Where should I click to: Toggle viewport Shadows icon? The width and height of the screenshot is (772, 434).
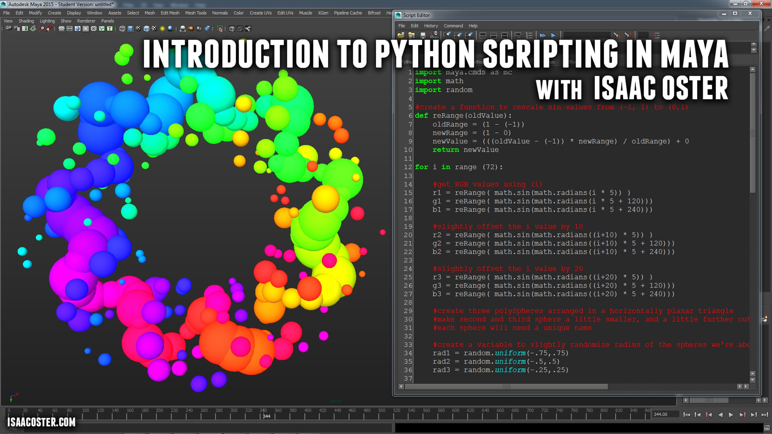(170, 29)
